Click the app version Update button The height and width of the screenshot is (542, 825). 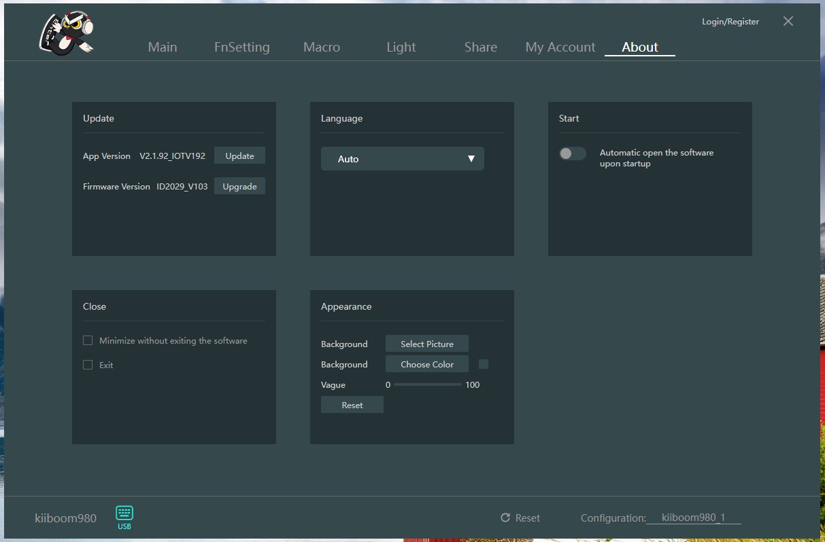(239, 156)
